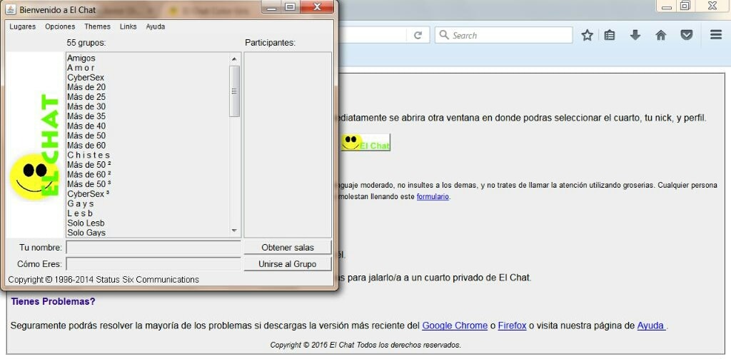Image resolution: width=731 pixels, height=359 pixels.
Task: Click the group list scrollbar thumb
Action: 234,91
